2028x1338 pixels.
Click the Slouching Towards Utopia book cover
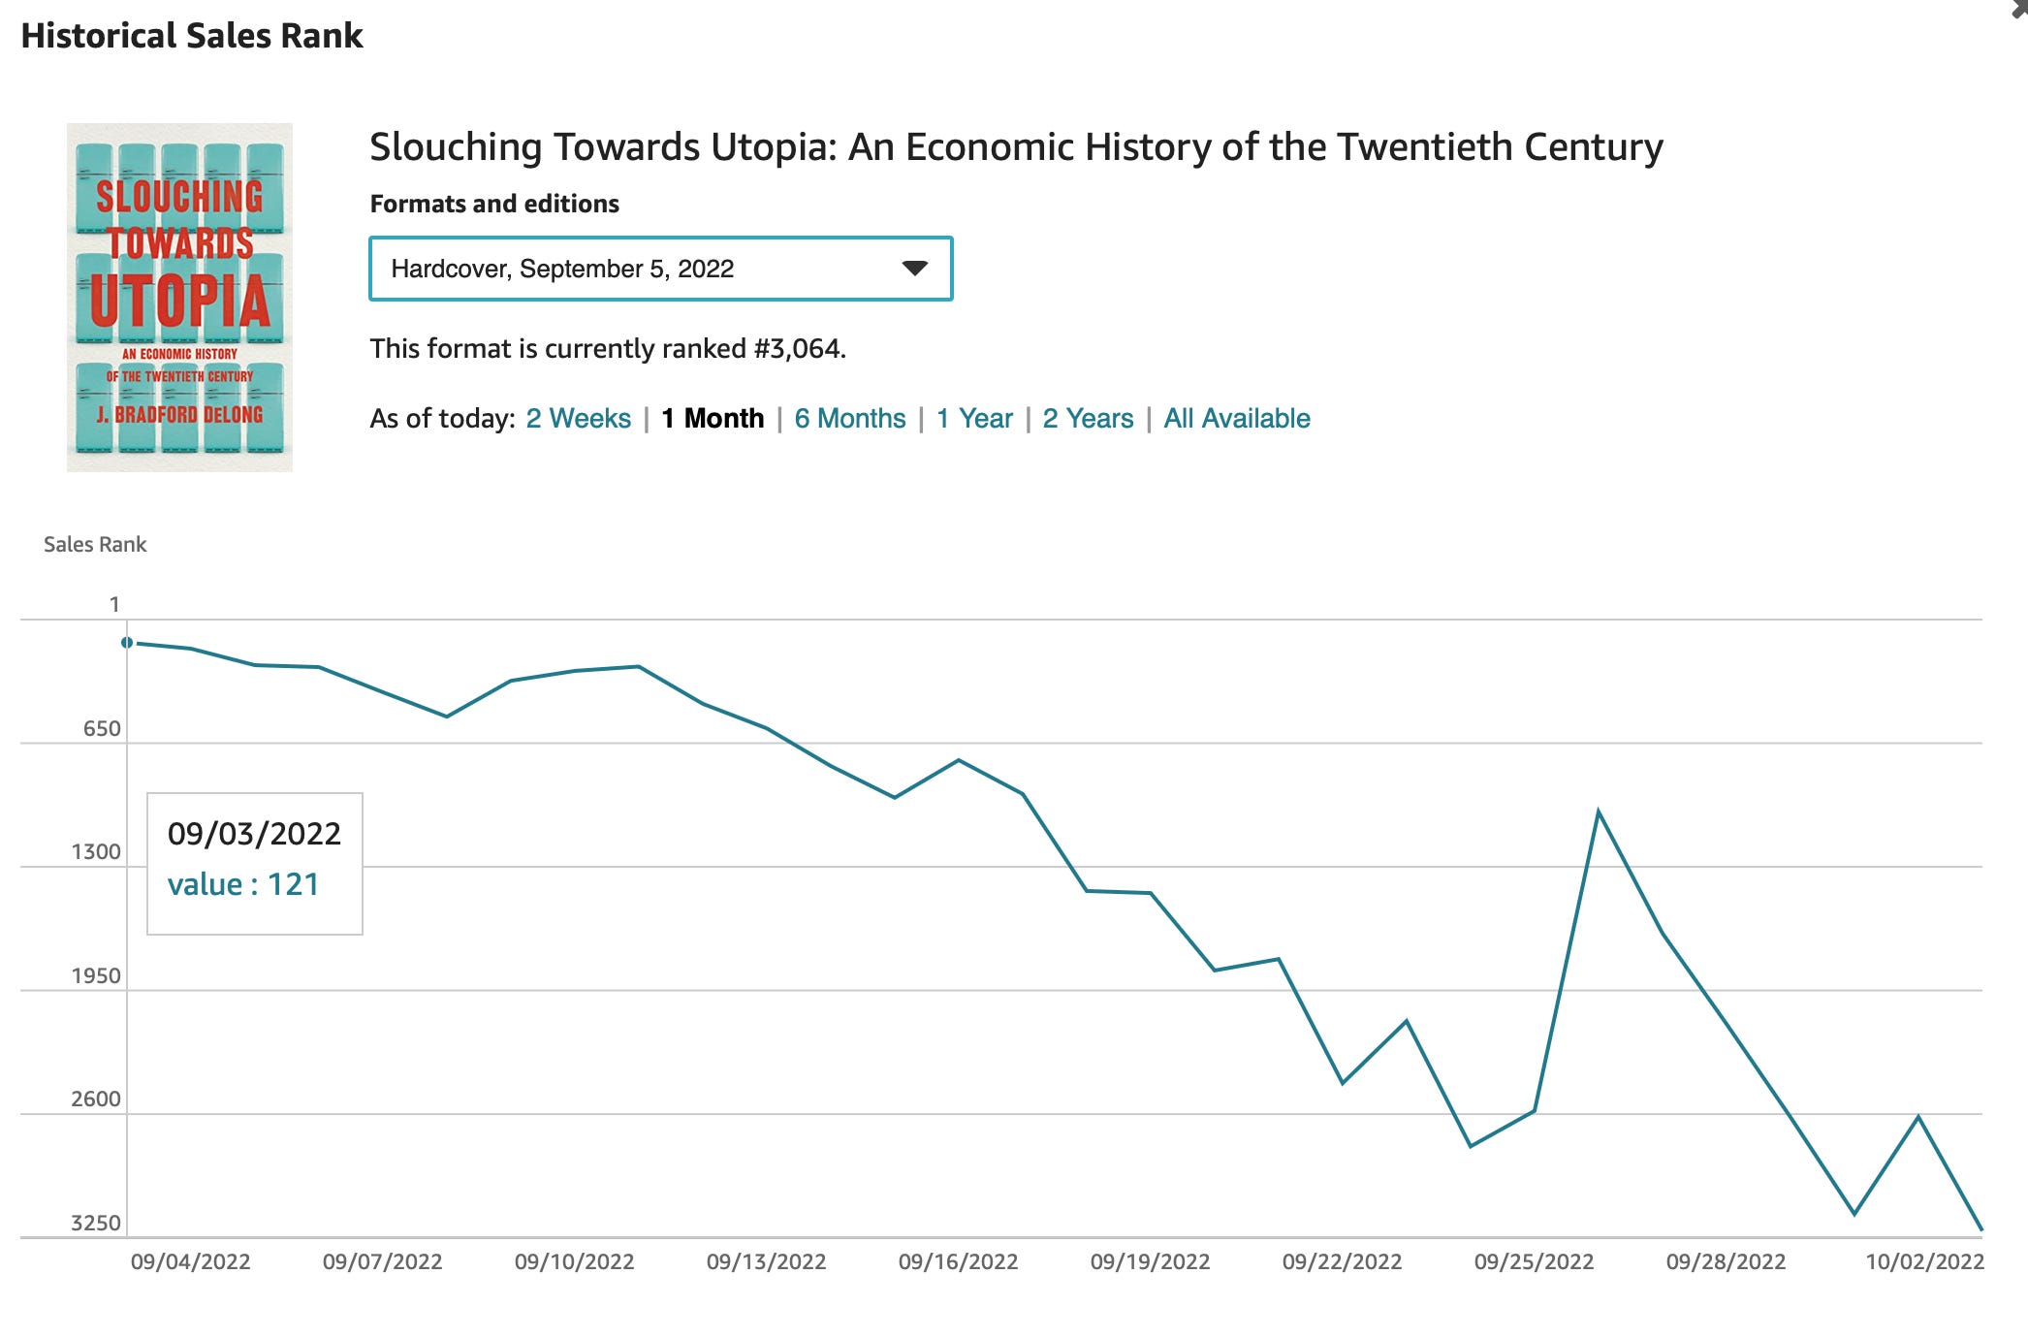pos(179,297)
